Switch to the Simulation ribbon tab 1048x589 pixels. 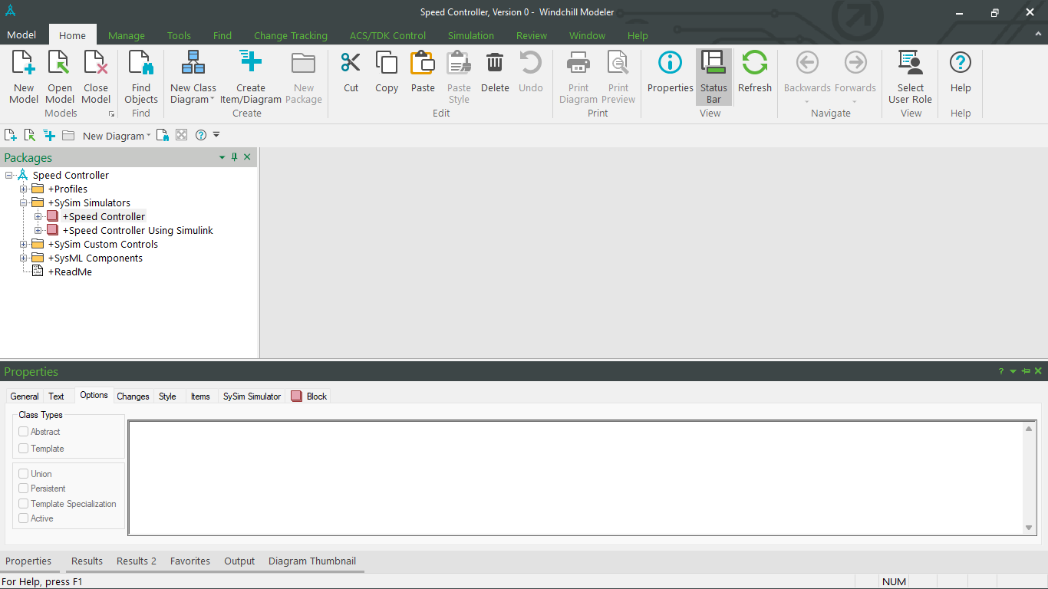tap(470, 35)
